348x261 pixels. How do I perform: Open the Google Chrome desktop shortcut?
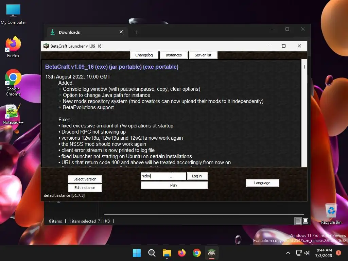tap(13, 83)
